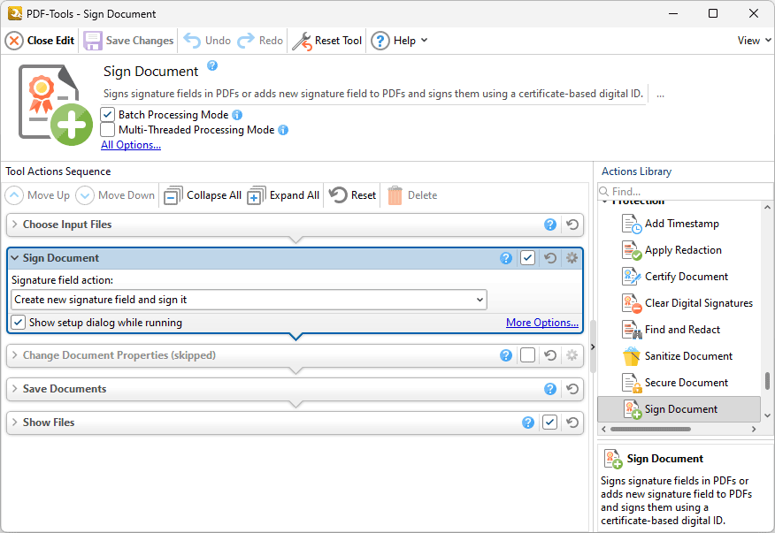Open the Help dropdown menu
Screen dimensions: 775x533
click(x=399, y=41)
